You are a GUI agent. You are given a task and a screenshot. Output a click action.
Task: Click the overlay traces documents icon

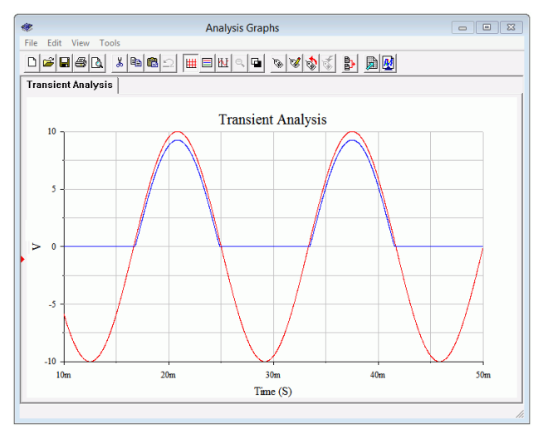click(x=349, y=62)
